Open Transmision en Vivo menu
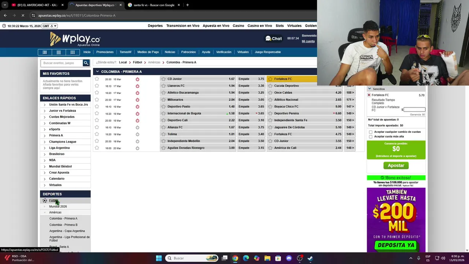 point(183,26)
